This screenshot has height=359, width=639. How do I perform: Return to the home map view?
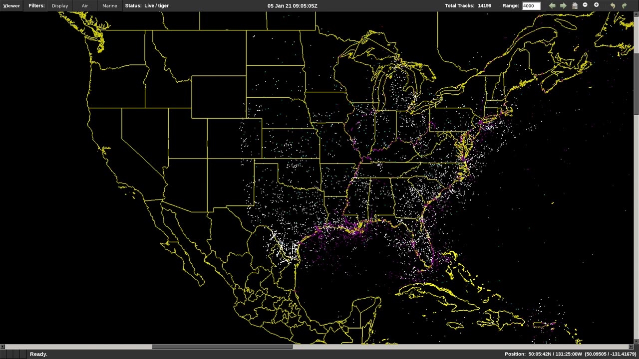point(575,5)
